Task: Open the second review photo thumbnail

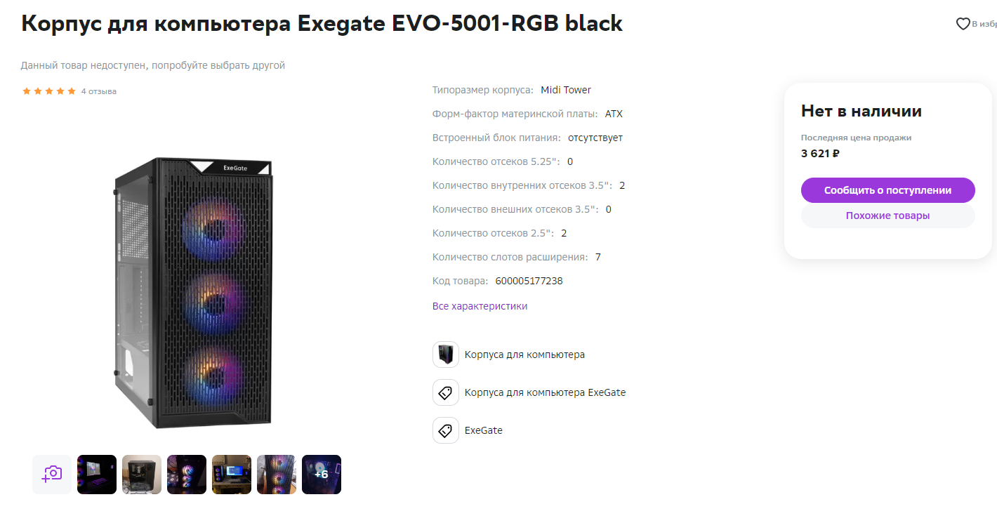Action: coord(142,475)
